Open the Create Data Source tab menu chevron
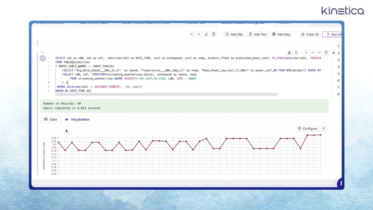This screenshot has width=373, height=210. point(69,22)
